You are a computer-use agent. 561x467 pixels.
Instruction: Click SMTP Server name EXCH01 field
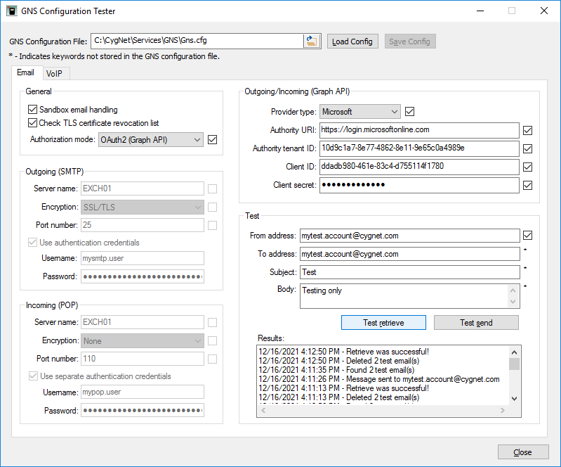point(143,188)
